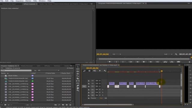Step back one frame

tap(137, 62)
